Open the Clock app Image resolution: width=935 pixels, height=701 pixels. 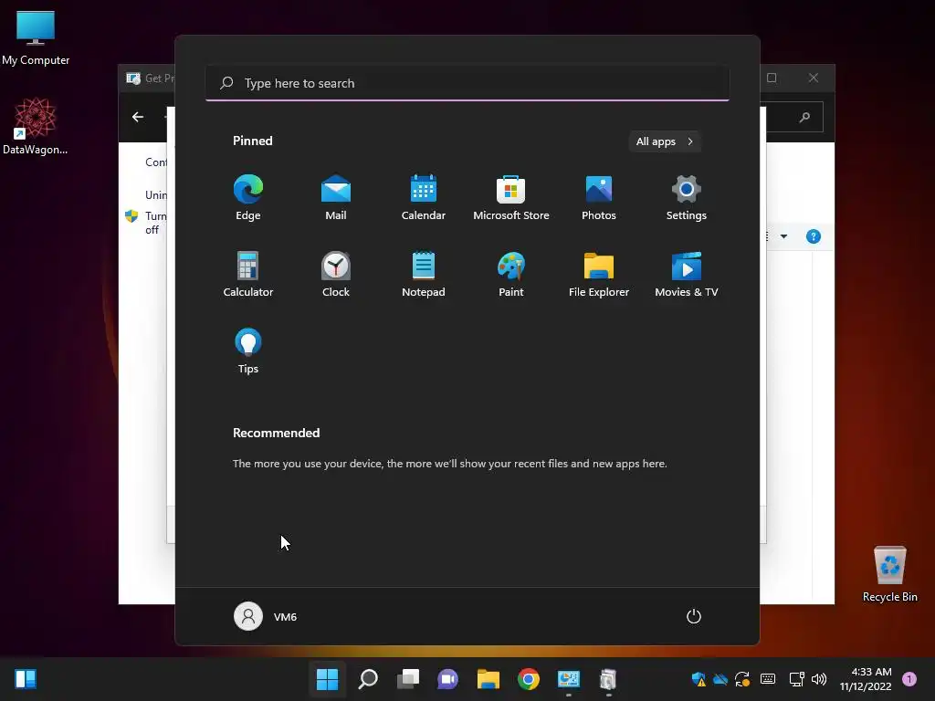(336, 274)
